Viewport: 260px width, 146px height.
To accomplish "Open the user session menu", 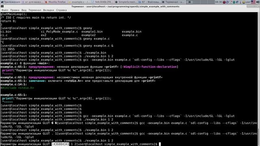I will (247, 2).
